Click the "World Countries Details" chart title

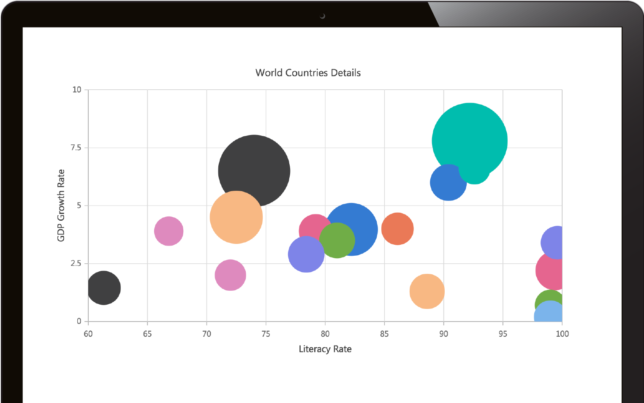click(308, 73)
